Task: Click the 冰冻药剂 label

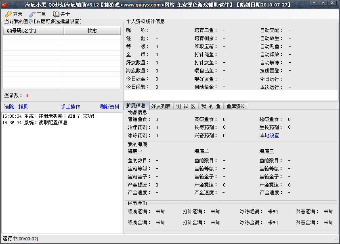Action: tap(139, 136)
